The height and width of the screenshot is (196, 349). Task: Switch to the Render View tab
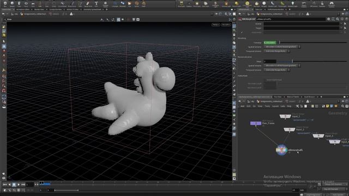click(39, 10)
